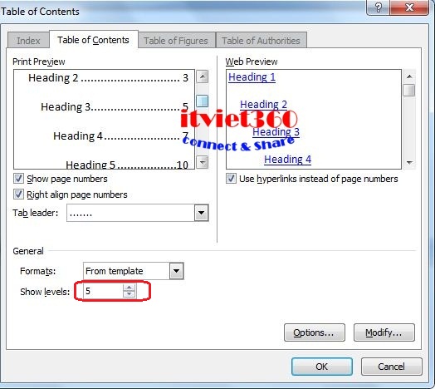Click the Heading 4 link in Web Preview
The image size is (435, 389).
287,160
